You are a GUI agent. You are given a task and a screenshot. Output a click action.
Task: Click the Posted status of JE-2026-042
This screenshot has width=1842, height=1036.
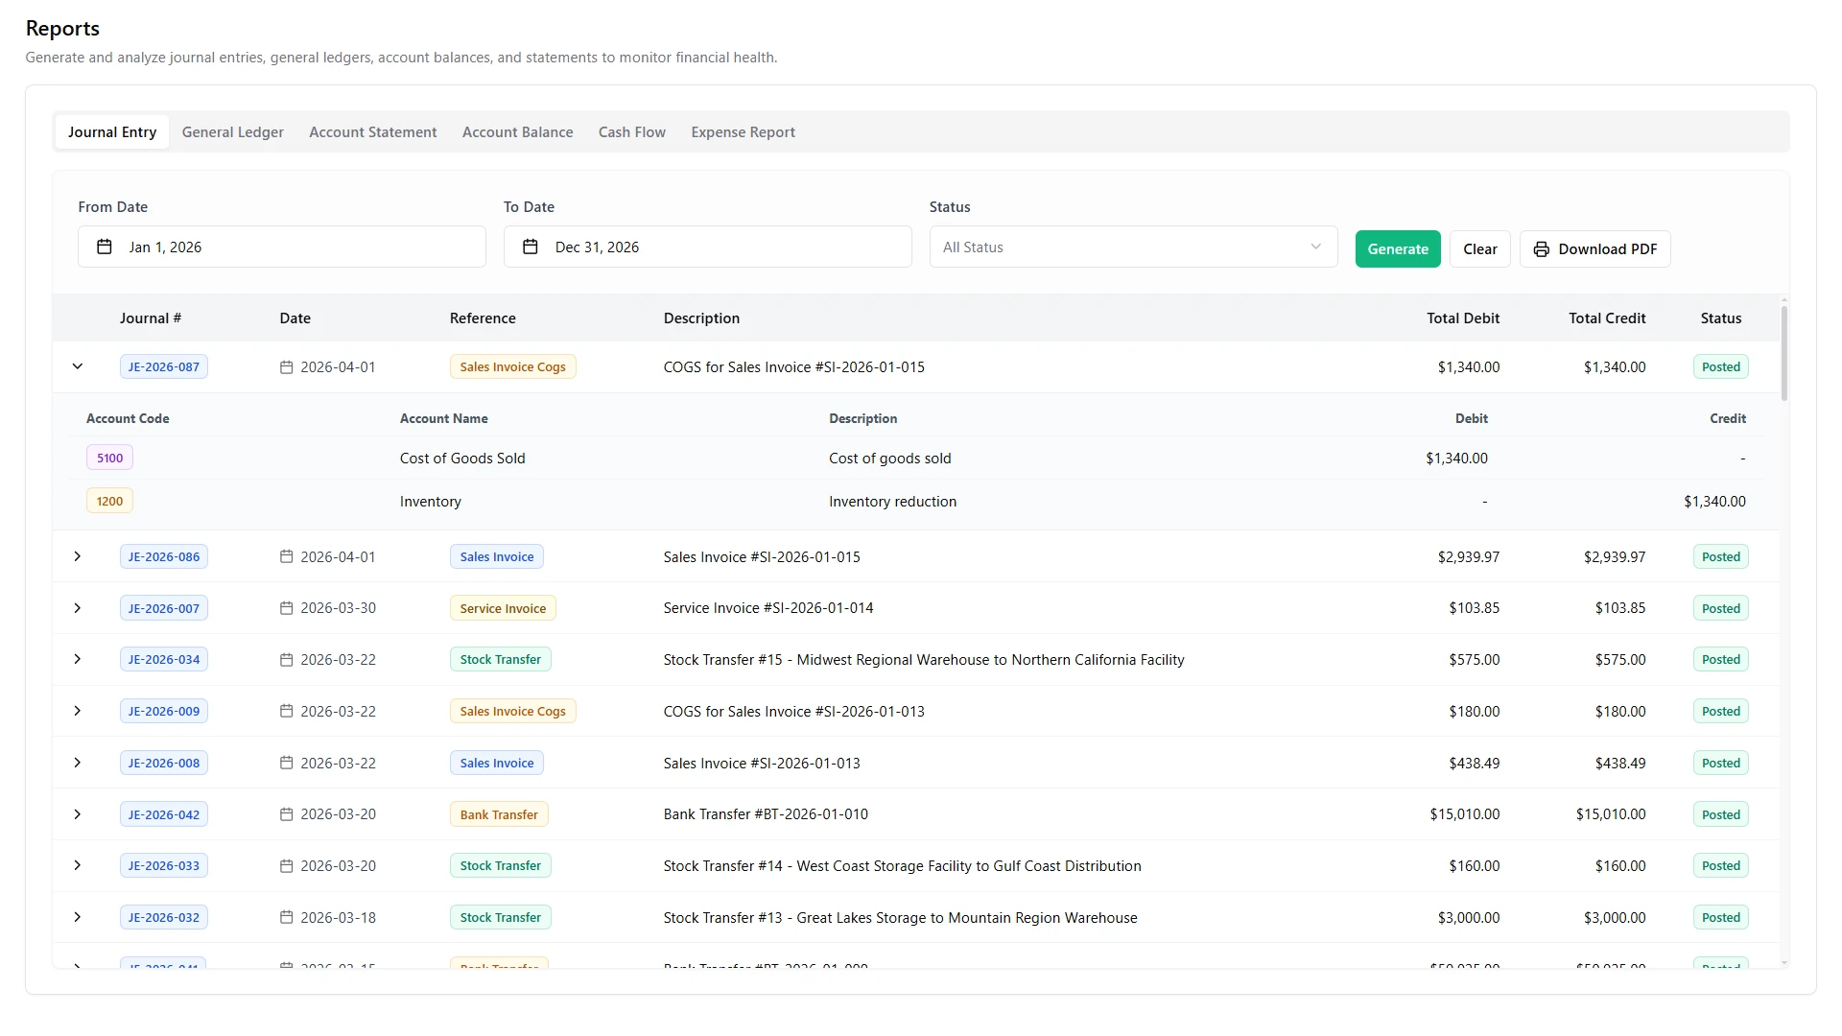(1721, 814)
